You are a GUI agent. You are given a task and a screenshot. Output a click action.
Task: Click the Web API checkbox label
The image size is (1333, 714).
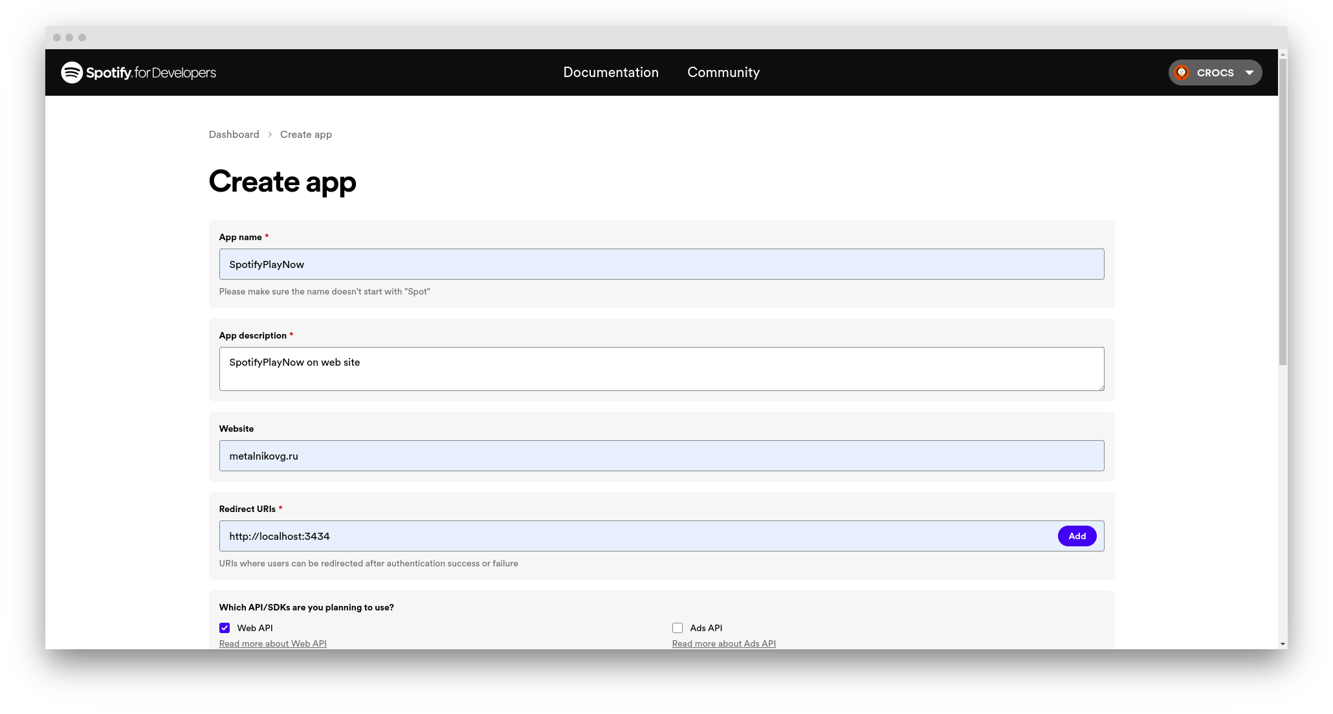[x=255, y=628]
